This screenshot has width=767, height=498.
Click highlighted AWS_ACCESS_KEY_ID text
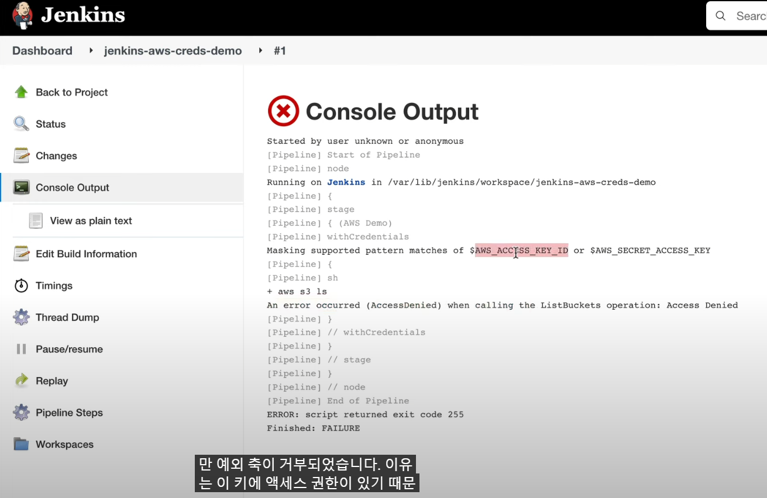pyautogui.click(x=521, y=251)
